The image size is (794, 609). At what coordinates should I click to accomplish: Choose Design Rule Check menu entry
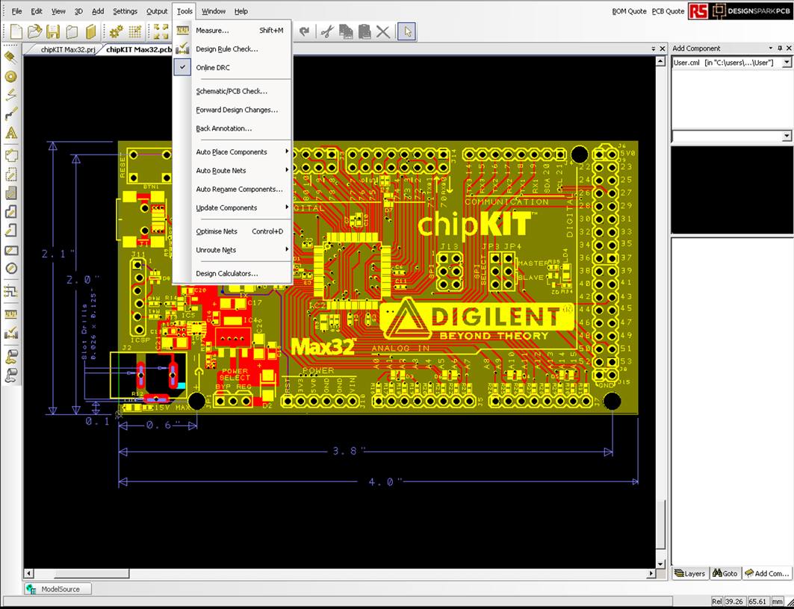click(232, 49)
